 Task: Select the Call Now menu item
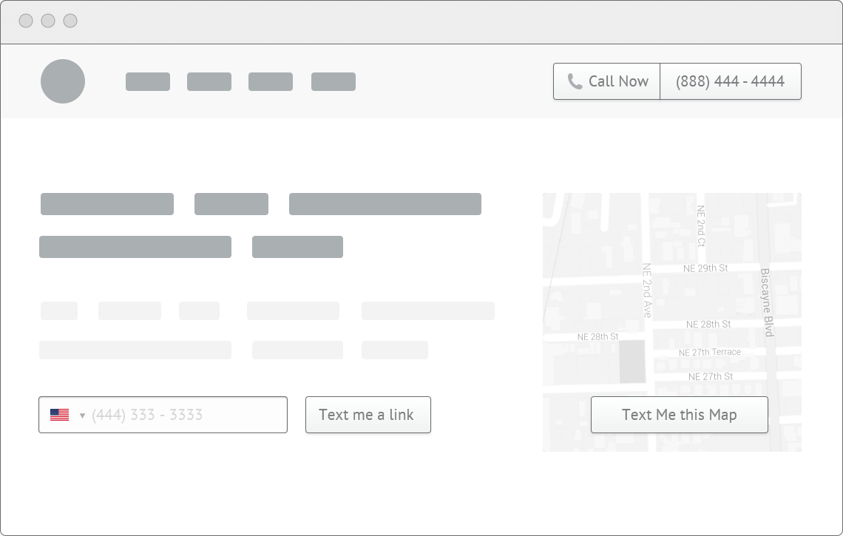[606, 81]
